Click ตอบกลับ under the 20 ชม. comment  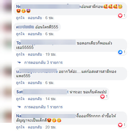pos(35,127)
